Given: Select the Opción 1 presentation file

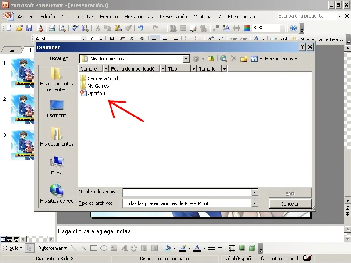Looking at the screenshot, I should [x=93, y=93].
